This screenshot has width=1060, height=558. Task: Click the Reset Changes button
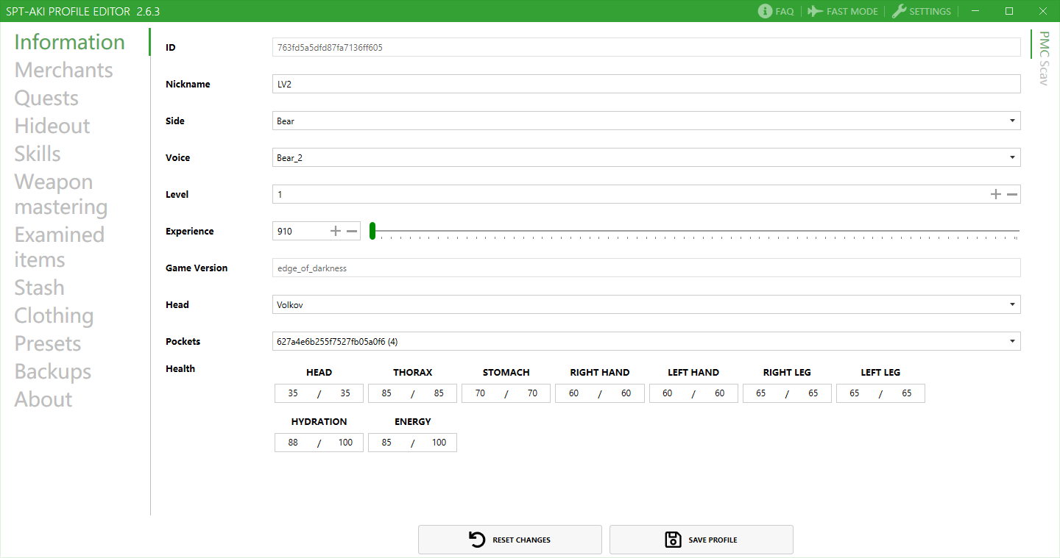(x=510, y=540)
